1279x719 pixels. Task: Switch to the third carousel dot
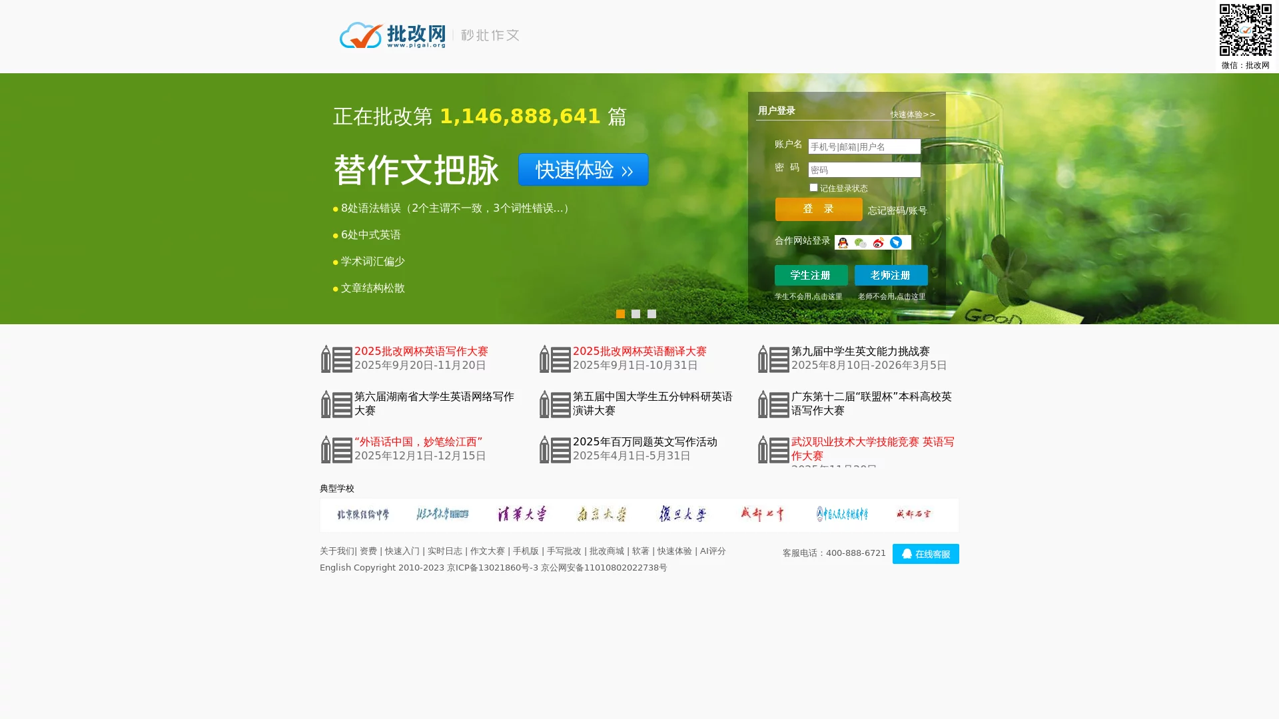[x=651, y=314]
